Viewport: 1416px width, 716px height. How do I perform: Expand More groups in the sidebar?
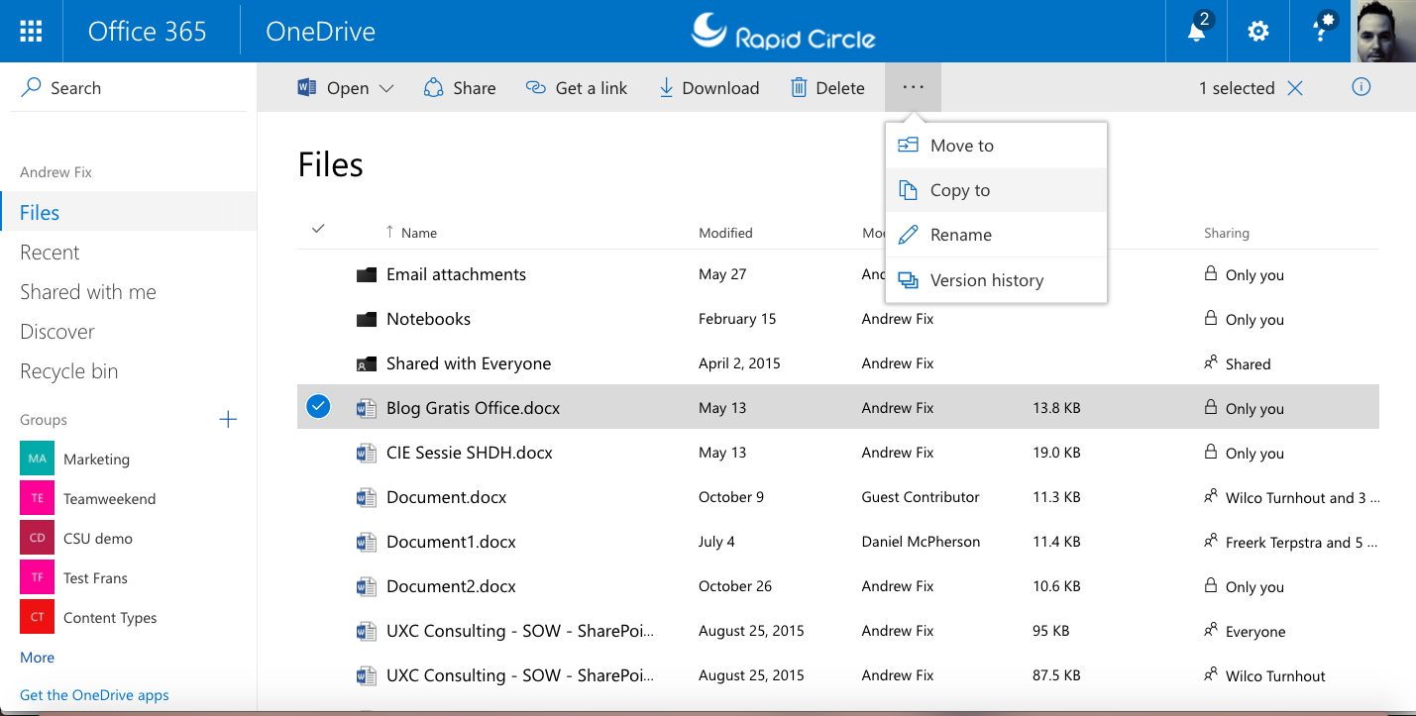pos(37,657)
